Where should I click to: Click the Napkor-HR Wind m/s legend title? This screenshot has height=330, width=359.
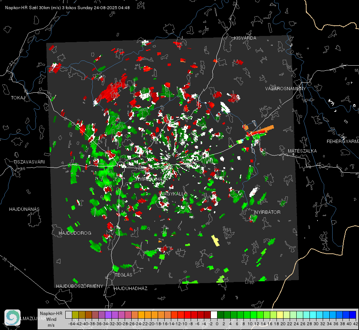tap(51, 319)
